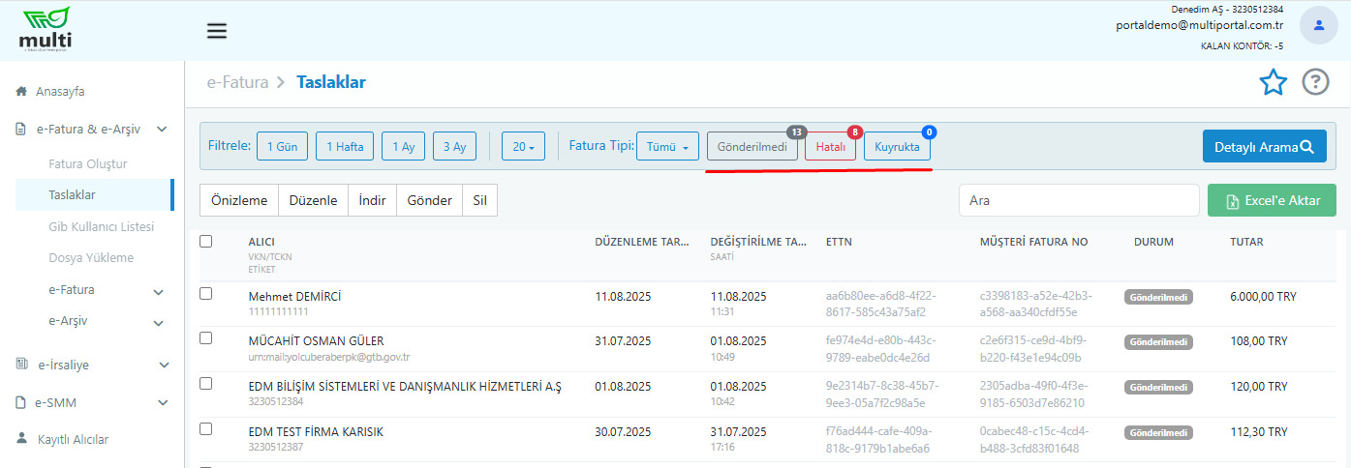The width and height of the screenshot is (1351, 468).
Task: Export list with Excel'e Aktar
Action: tap(1272, 201)
